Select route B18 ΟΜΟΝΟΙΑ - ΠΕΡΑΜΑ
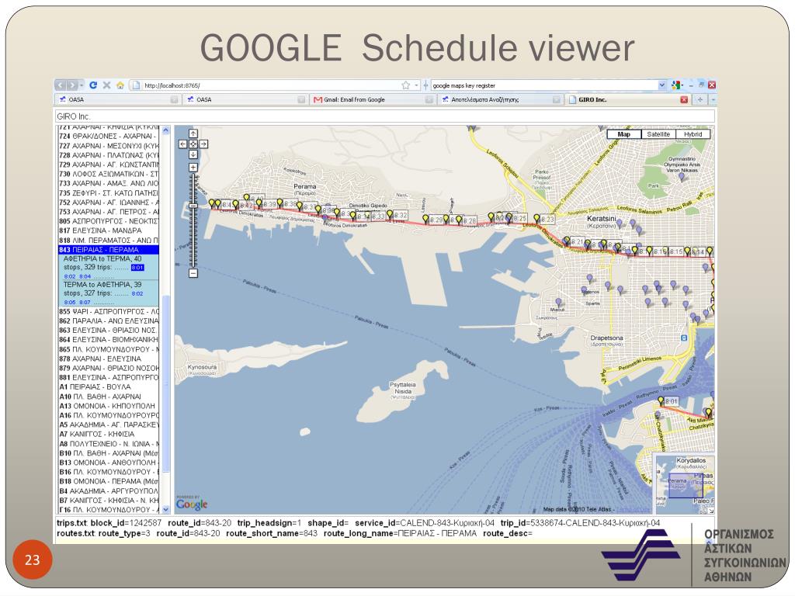This screenshot has width=795, height=596. tap(109, 481)
